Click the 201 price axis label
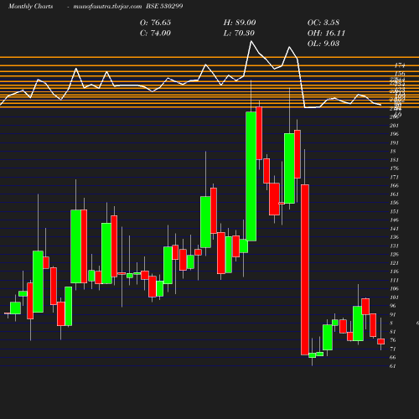 tap(394, 126)
